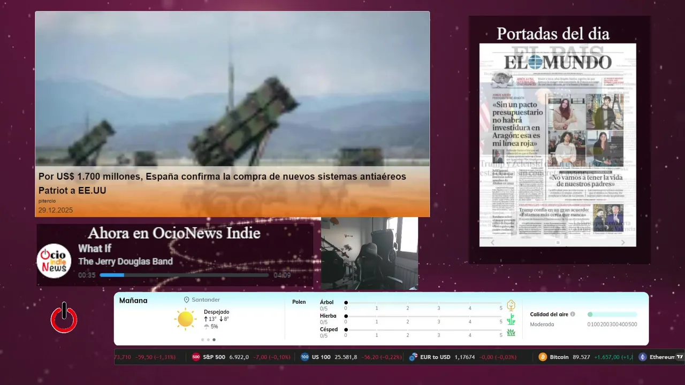Click the sun weather icon
The height and width of the screenshot is (385, 685).
click(x=185, y=319)
